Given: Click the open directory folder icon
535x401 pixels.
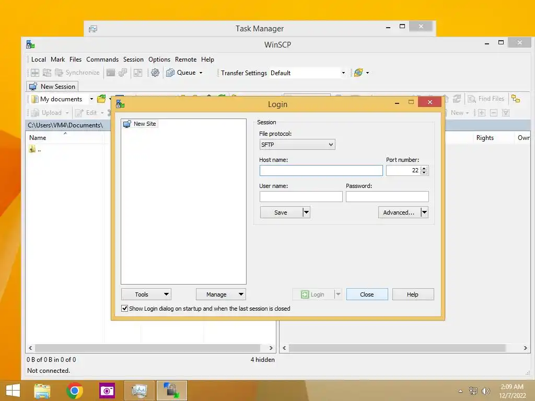Looking at the screenshot, I should (101, 99).
